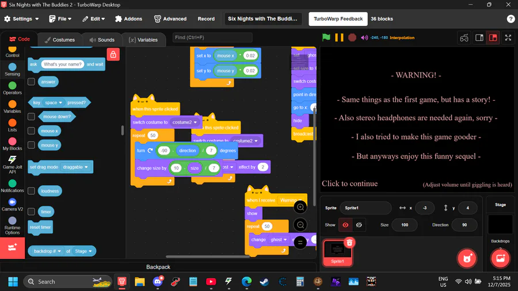
Task: Toggle the answer reporter checkbox
Action: point(32,82)
